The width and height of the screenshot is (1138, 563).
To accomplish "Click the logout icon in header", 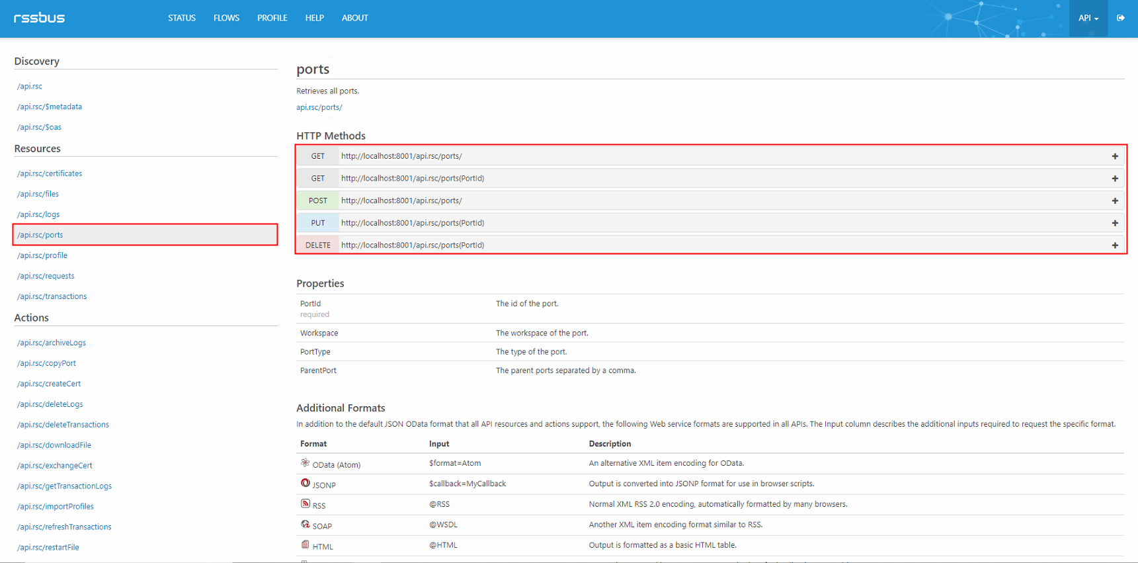I will (1120, 18).
